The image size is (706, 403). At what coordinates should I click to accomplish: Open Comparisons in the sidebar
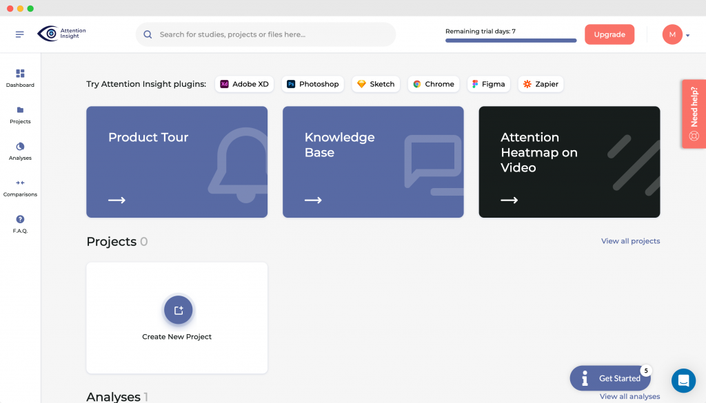(20, 188)
